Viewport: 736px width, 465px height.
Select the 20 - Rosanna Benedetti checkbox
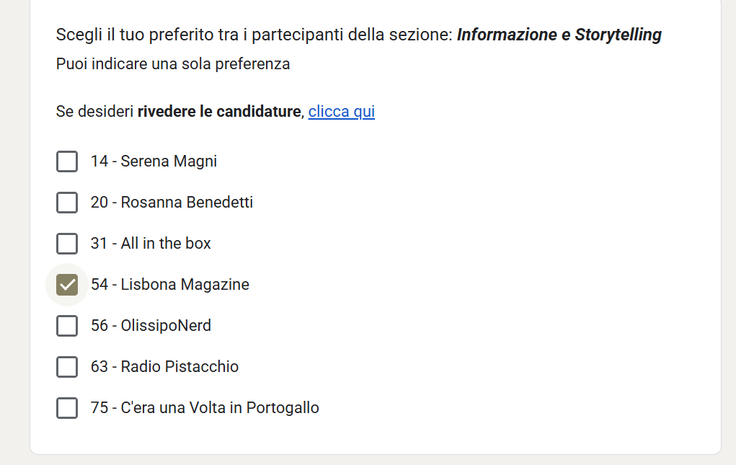click(67, 203)
